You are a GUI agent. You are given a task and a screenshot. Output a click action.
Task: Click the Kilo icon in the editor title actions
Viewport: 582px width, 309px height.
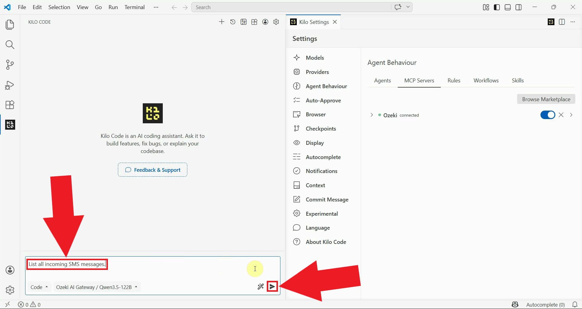tap(551, 22)
